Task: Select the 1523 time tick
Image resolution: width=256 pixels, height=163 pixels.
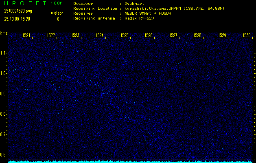Action: tap(75, 36)
